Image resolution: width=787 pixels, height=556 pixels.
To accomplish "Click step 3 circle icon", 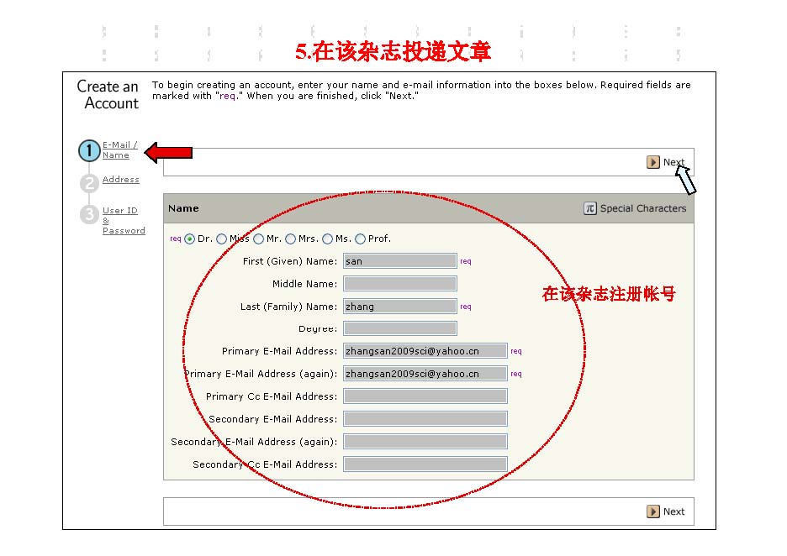I will pyautogui.click(x=89, y=215).
